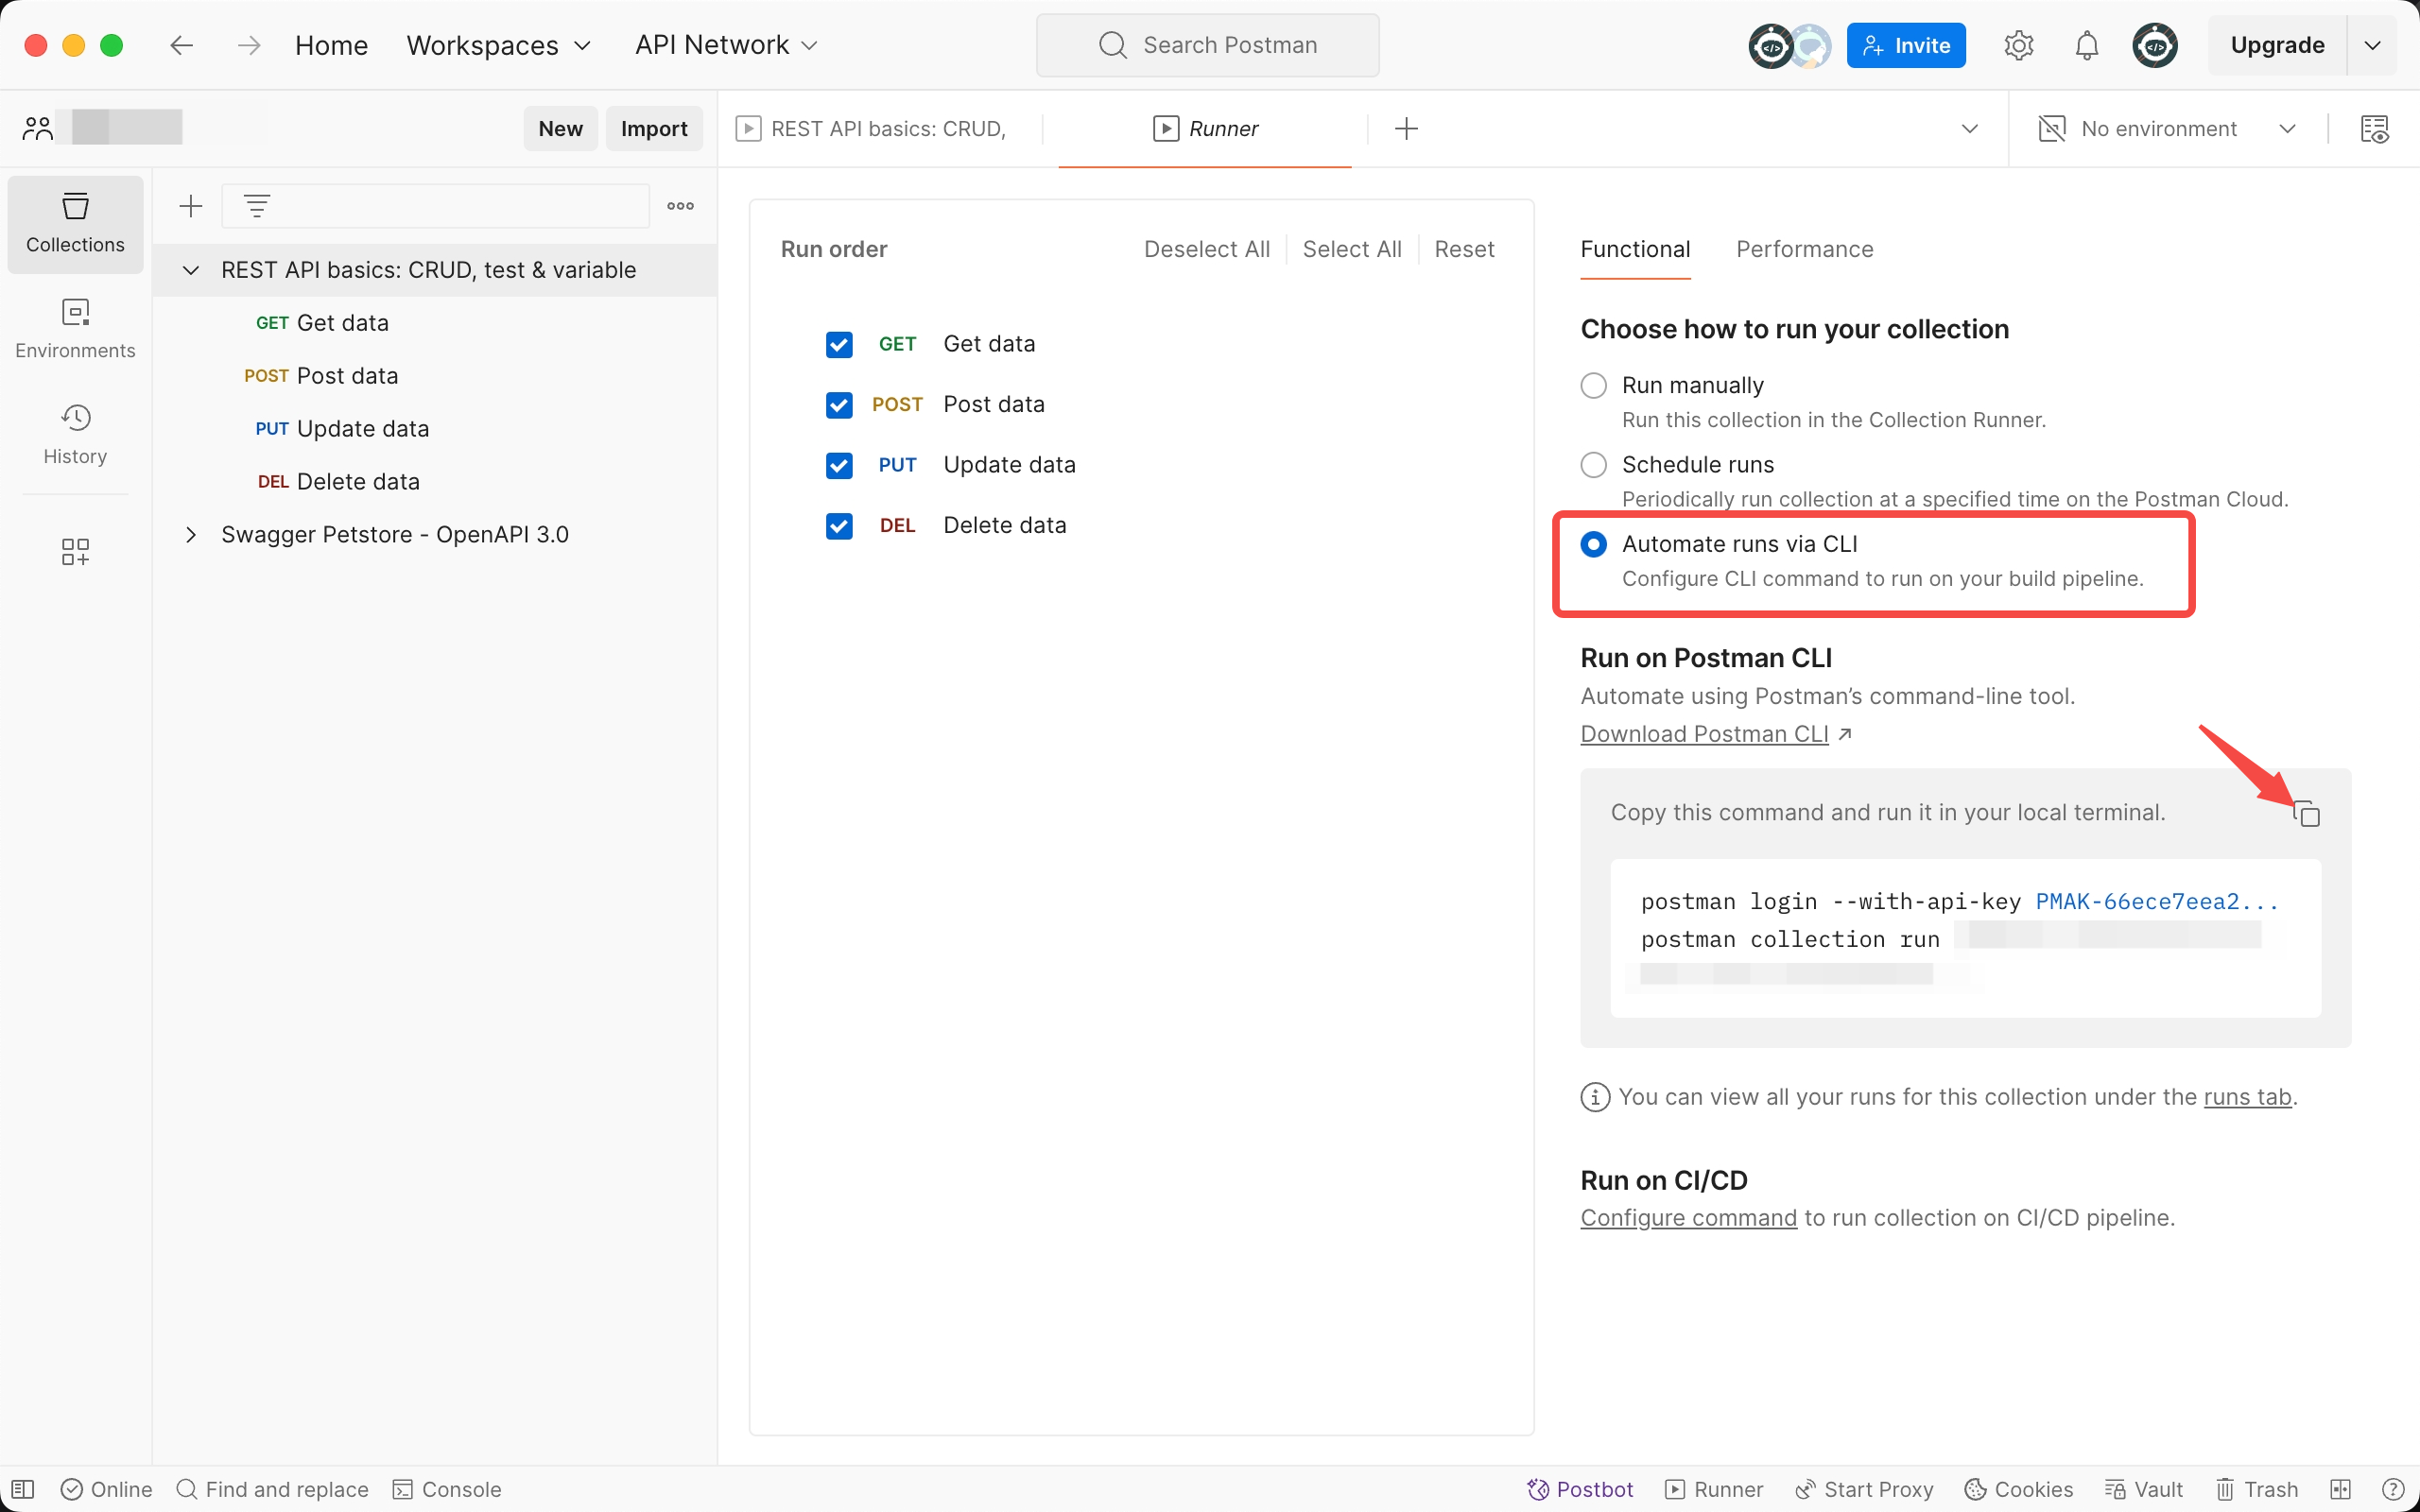Uncheck the Delete data request
This screenshot has height=1512, width=2420.
tap(839, 526)
